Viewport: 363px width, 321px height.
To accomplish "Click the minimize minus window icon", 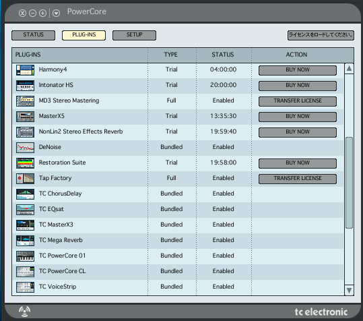I will 32,13.
